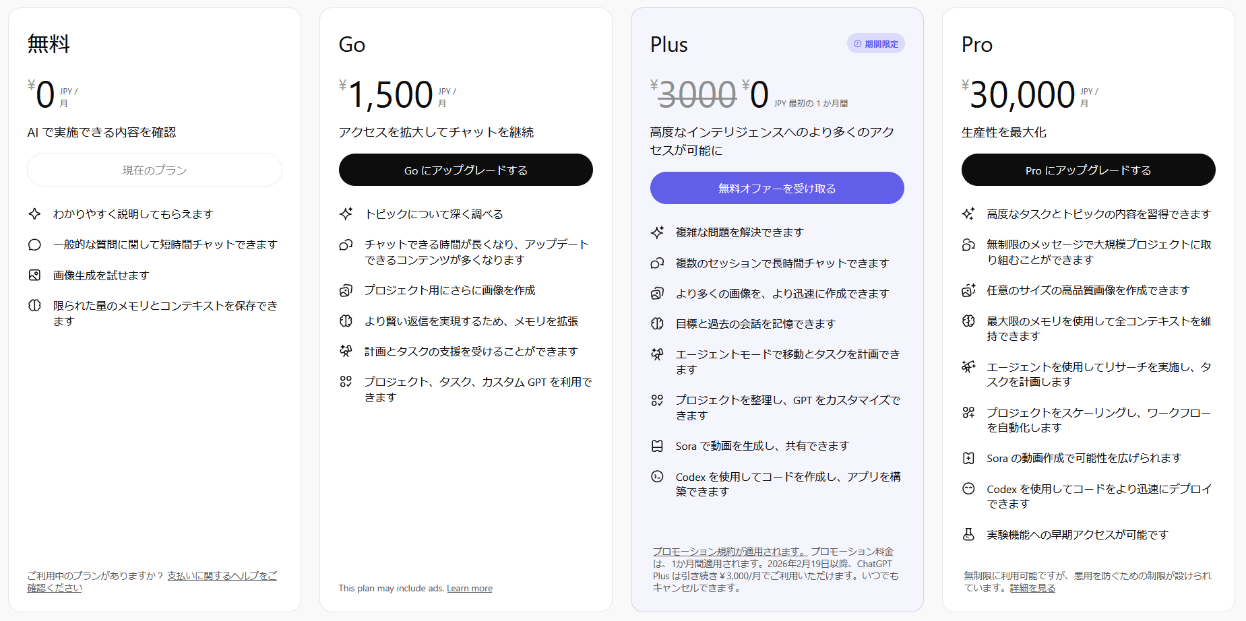Click the 詳細を見る link in Pro
Viewport: 1246px width, 621px height.
click(x=1032, y=588)
